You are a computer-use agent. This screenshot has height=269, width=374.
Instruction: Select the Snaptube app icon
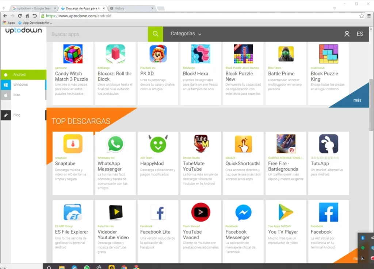pos(73,144)
